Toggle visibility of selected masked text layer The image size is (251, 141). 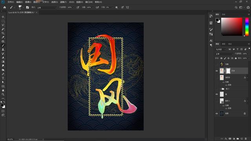(217, 71)
